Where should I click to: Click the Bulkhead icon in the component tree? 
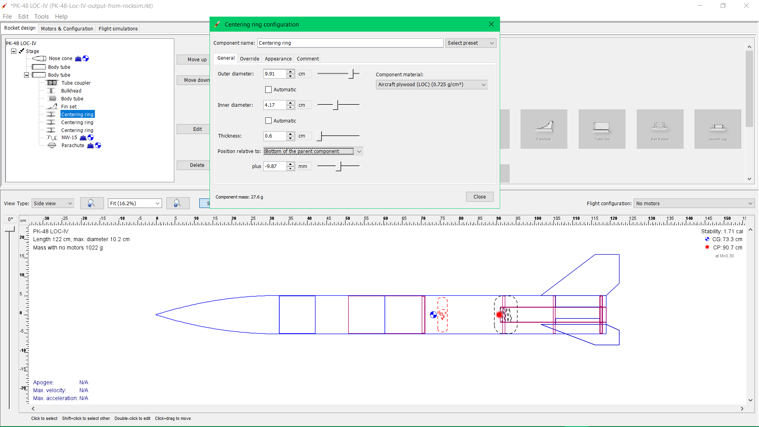point(51,91)
